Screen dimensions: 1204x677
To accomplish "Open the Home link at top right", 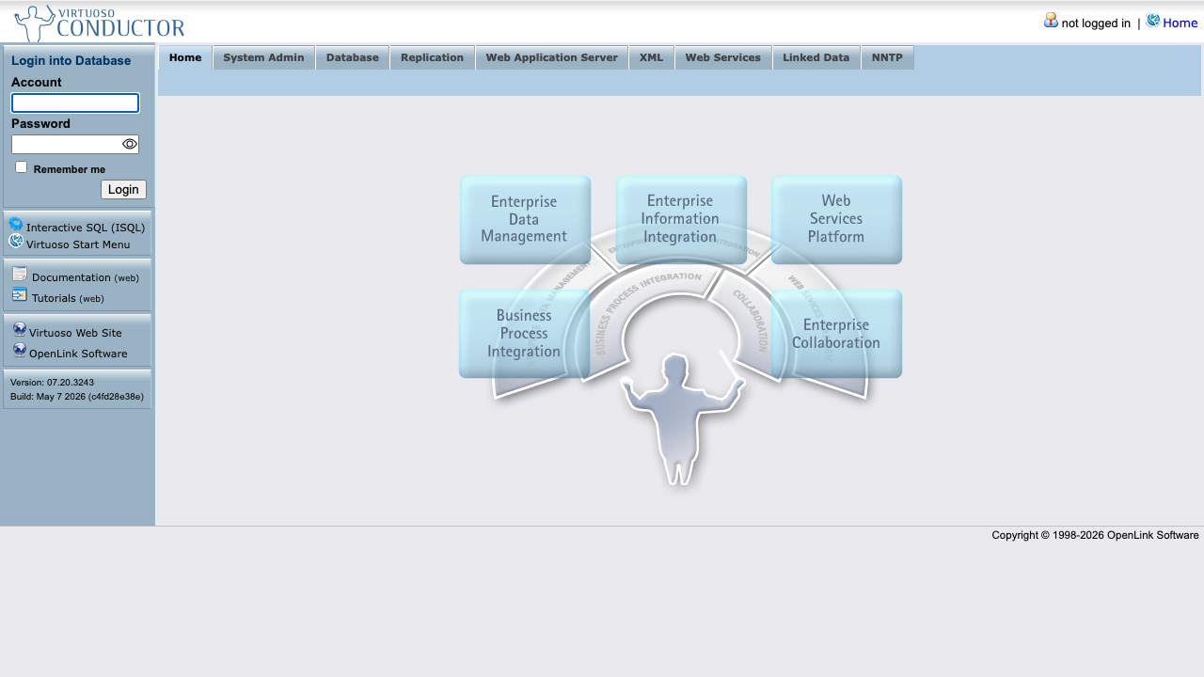I will 1180,23.
